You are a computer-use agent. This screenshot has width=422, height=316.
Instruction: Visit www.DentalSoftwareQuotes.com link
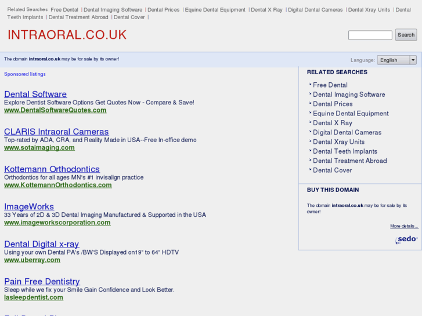(x=55, y=110)
